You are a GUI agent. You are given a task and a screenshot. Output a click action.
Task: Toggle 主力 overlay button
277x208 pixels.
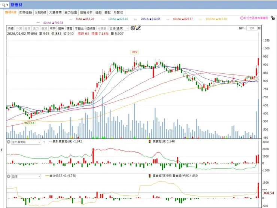(x=36, y=28)
